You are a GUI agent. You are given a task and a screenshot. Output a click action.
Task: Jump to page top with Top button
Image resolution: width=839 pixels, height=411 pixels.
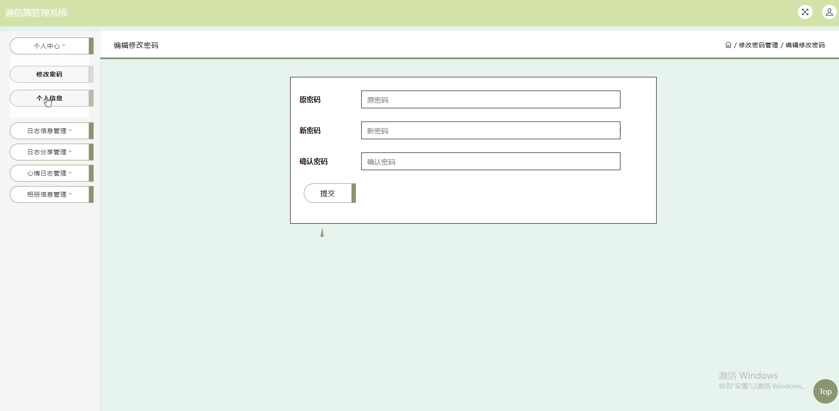(825, 391)
